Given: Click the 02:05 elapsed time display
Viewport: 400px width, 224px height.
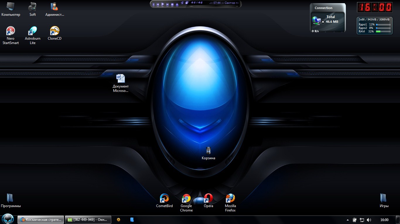Looking at the screenshot, I should [x=197, y=3].
